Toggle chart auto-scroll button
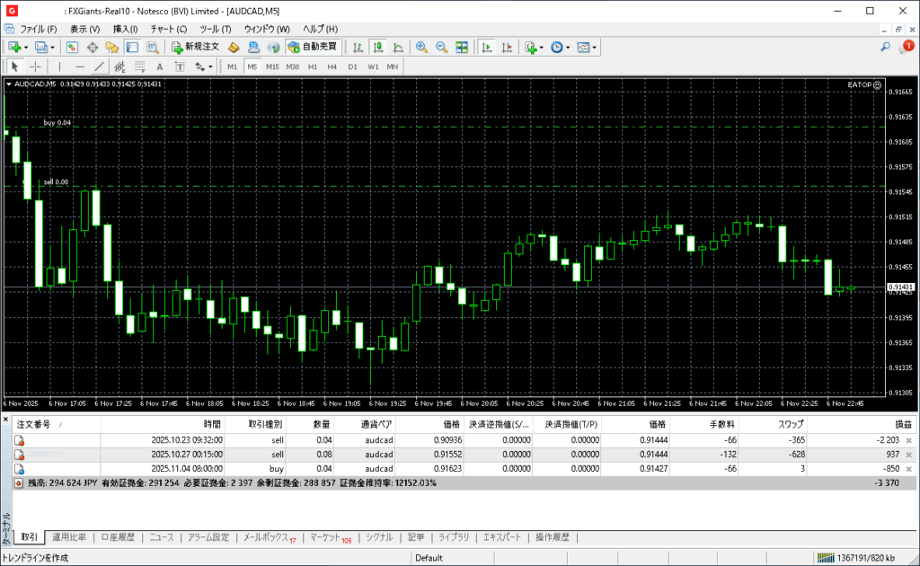 [x=486, y=47]
